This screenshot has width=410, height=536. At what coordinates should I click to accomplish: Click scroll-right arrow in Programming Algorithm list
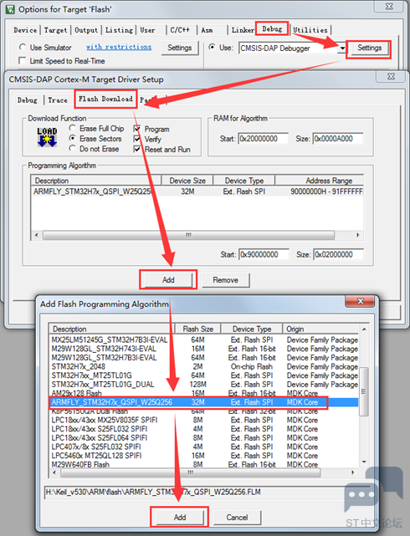click(358, 235)
